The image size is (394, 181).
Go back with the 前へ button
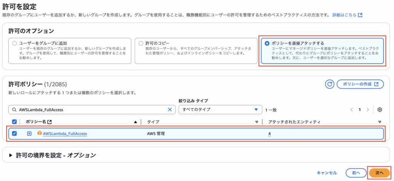pyautogui.click(x=356, y=173)
